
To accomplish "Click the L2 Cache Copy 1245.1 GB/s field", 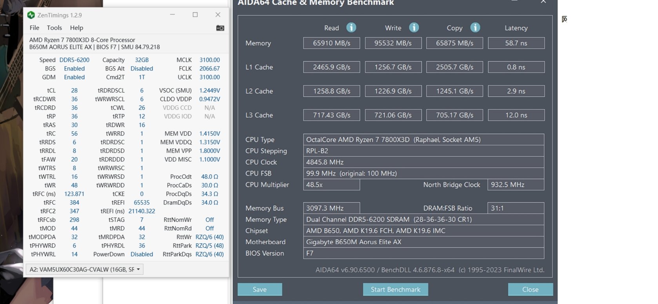I will (454, 91).
